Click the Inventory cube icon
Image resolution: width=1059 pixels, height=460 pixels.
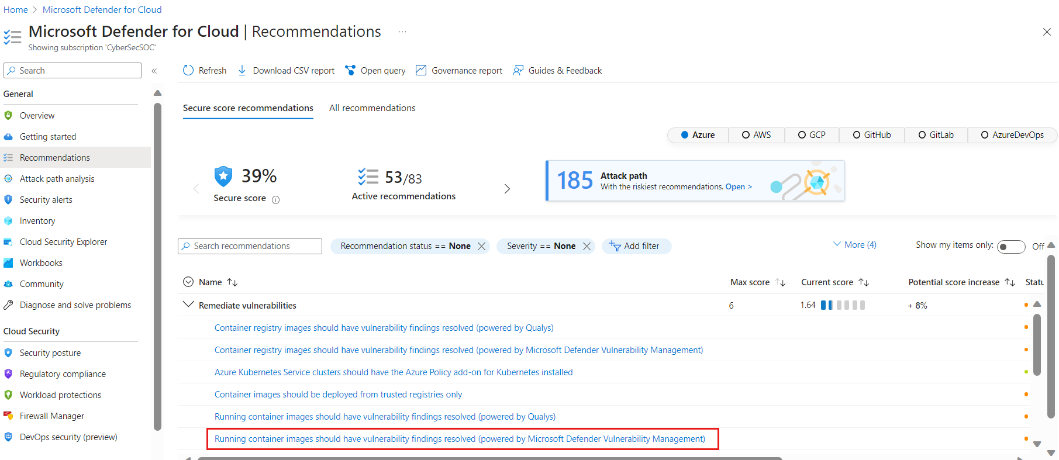8,220
